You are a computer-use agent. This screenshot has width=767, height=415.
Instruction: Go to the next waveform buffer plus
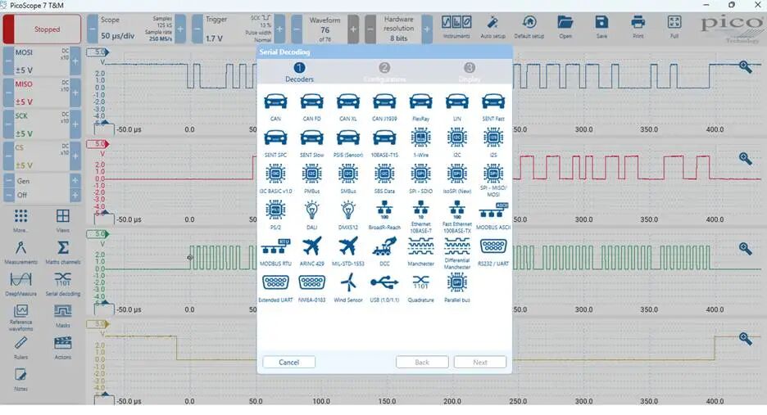coord(352,29)
